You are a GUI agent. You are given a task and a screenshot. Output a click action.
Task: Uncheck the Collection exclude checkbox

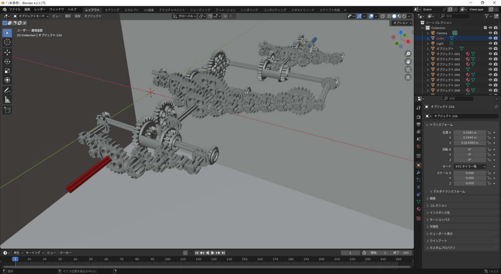pyautogui.click(x=485, y=28)
